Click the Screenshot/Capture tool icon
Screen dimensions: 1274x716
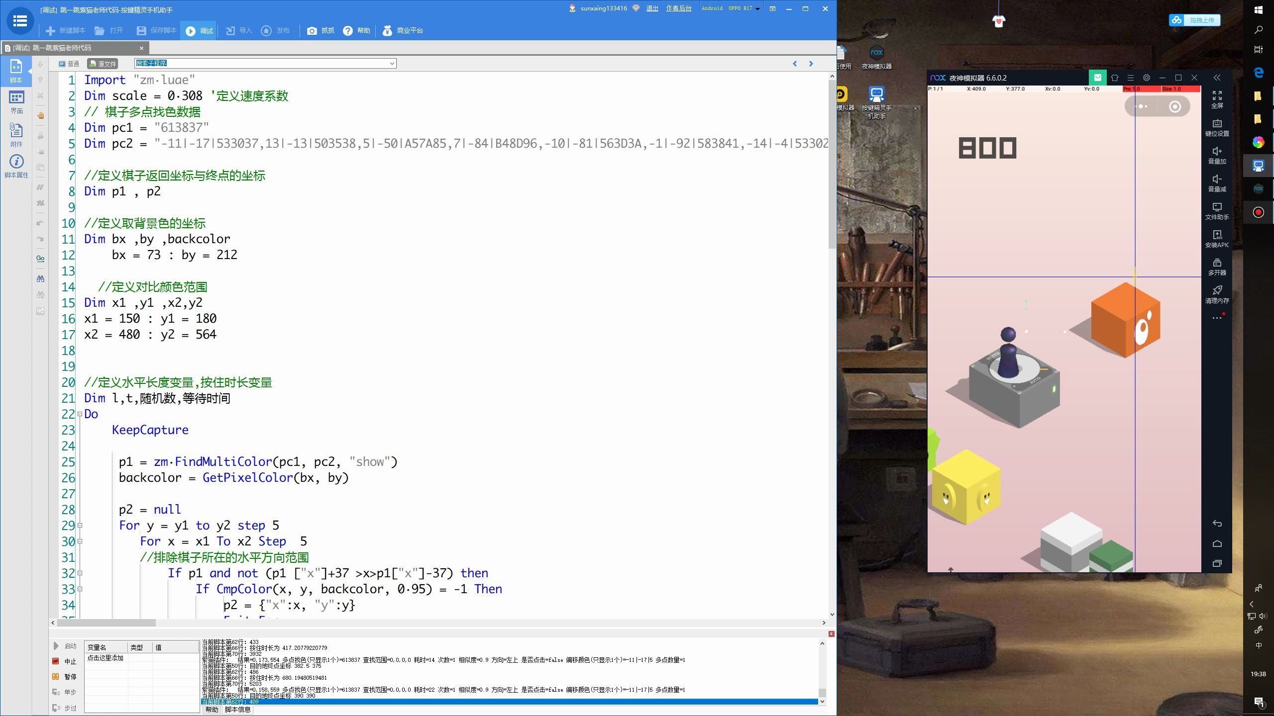tap(312, 30)
